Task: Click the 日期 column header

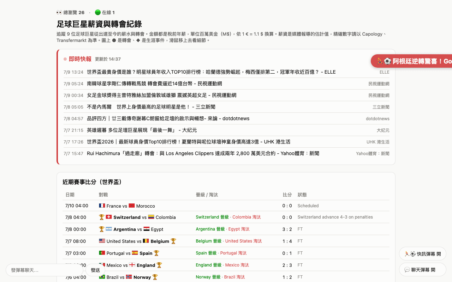Action: (x=70, y=195)
